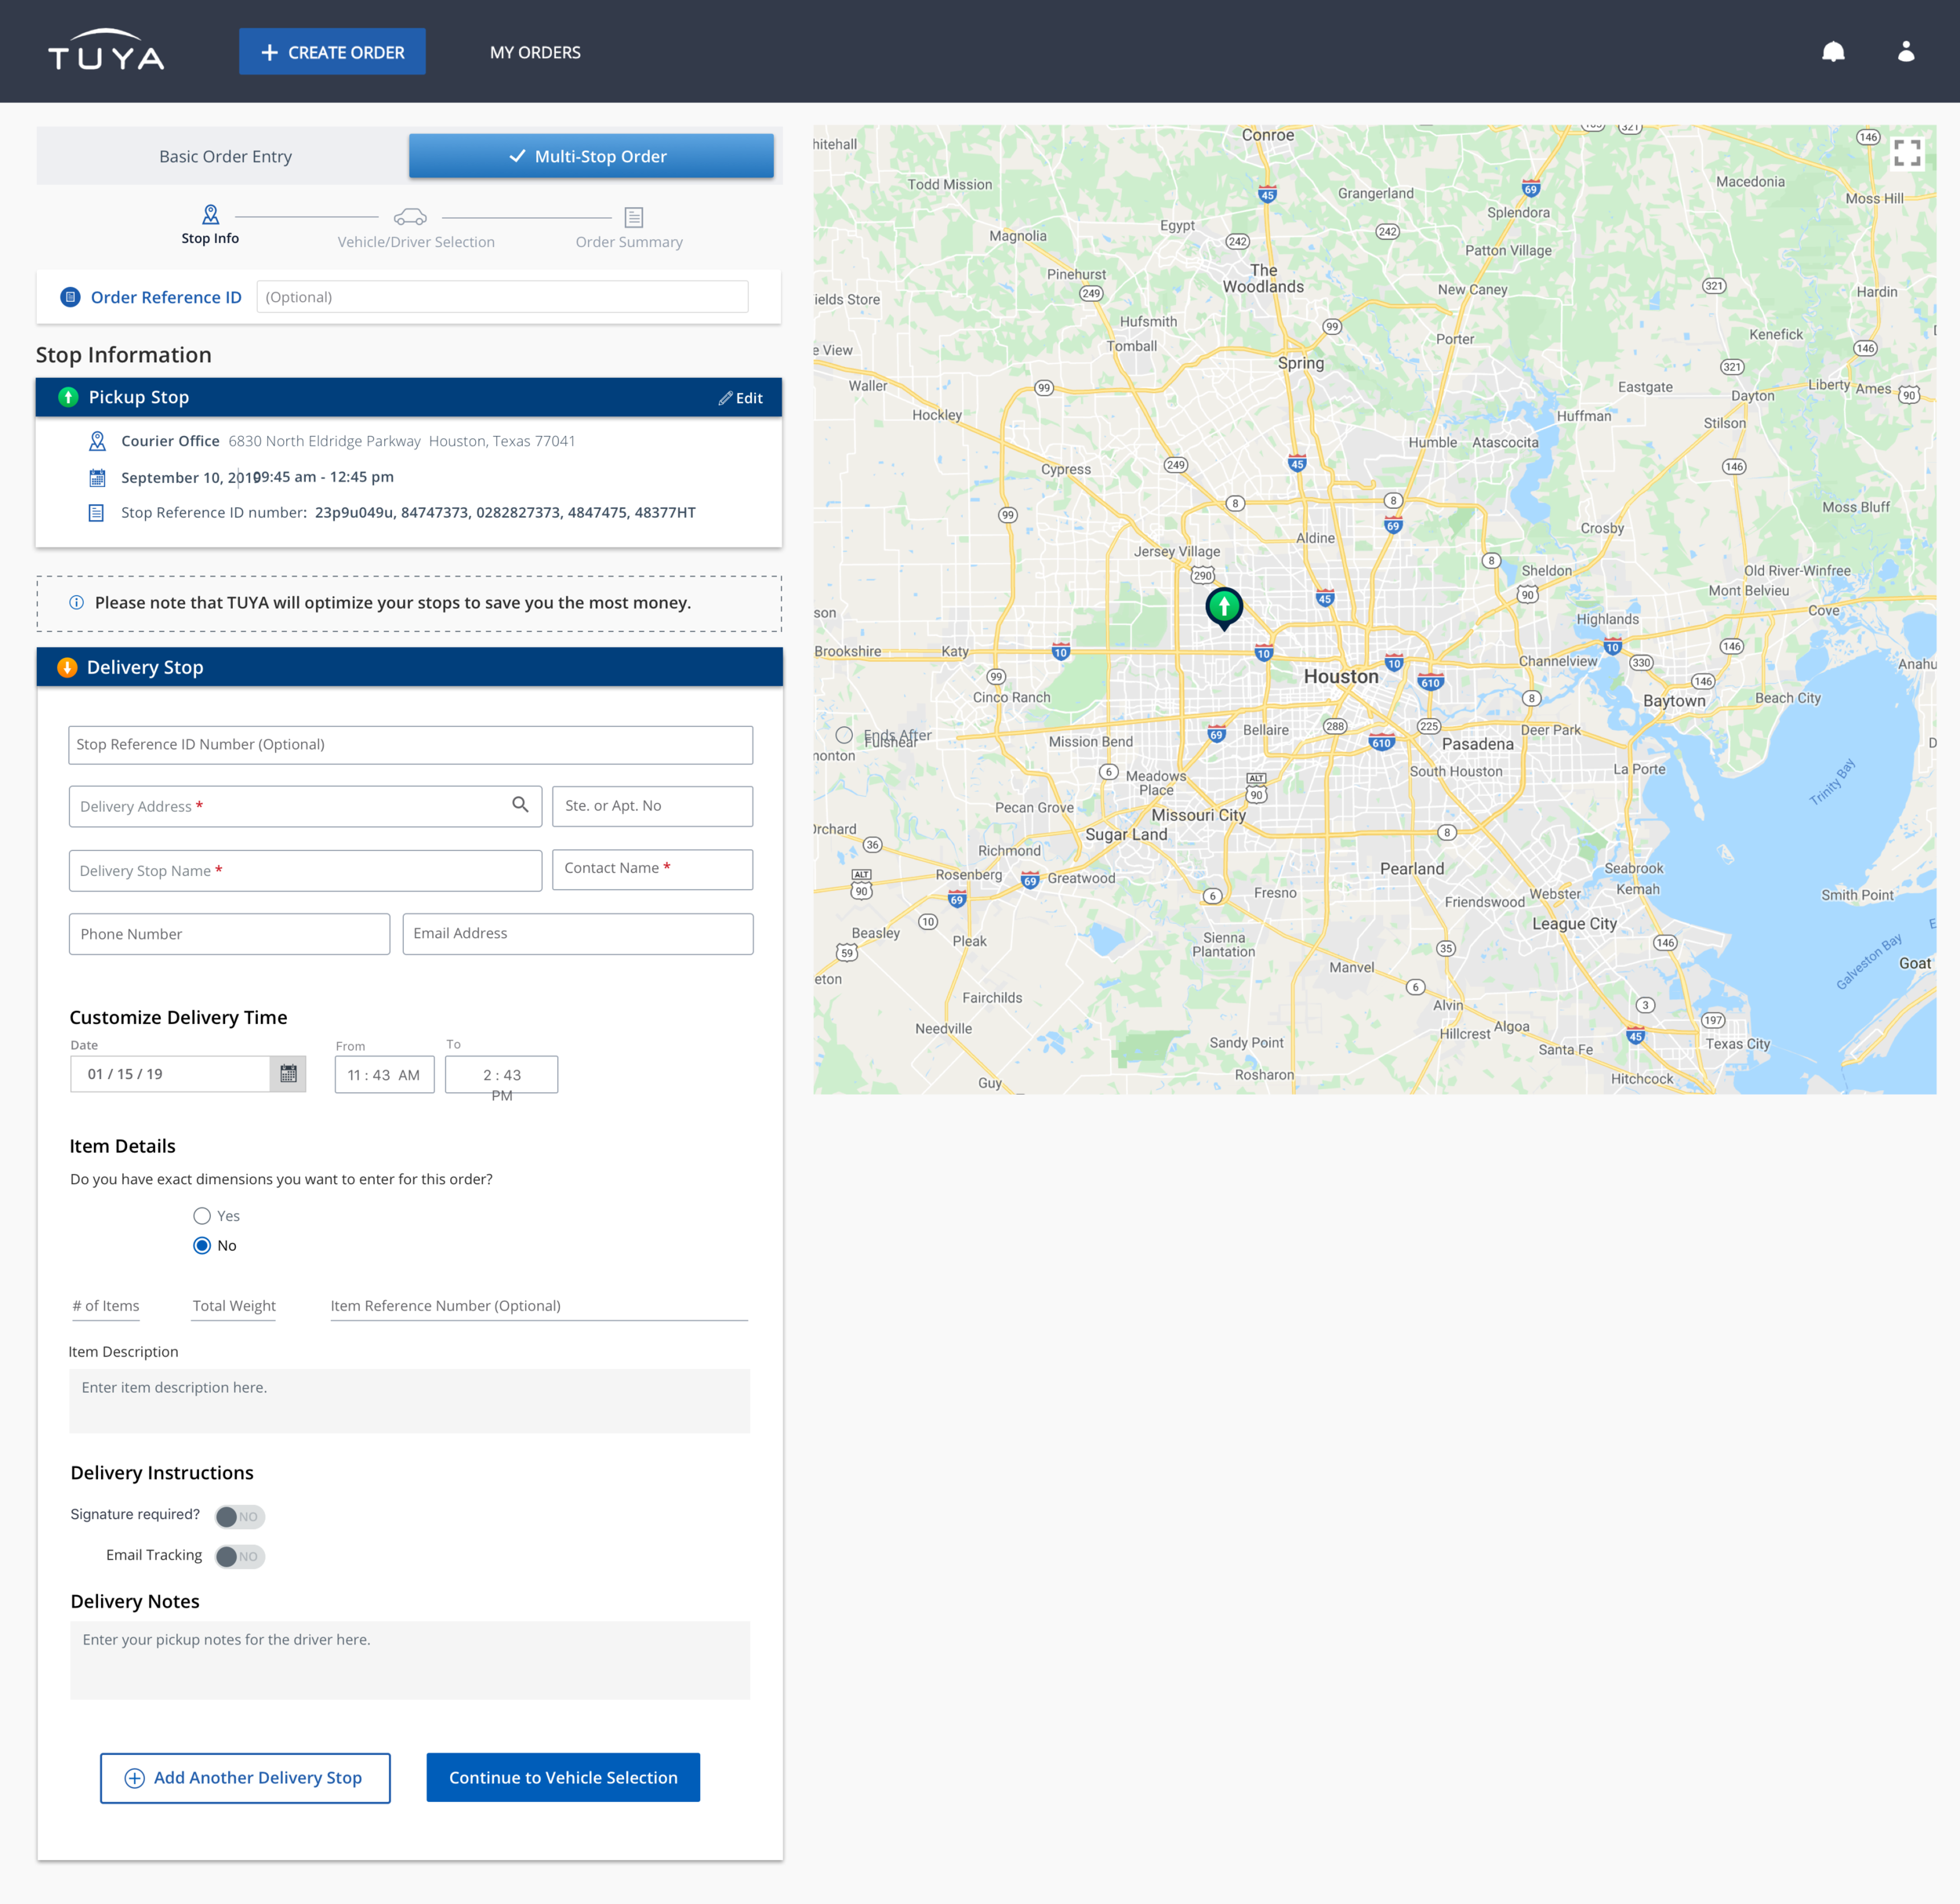Click the Contact Name field
Screen dimensions: 1960x1904
pyautogui.click(x=652, y=869)
